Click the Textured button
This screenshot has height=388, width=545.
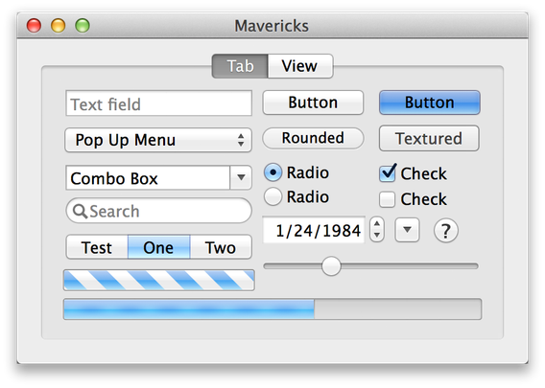pyautogui.click(x=429, y=138)
